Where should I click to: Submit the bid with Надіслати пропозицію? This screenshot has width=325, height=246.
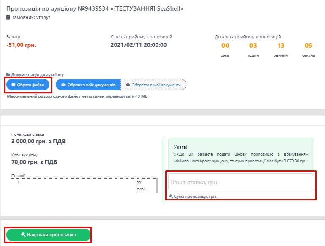click(48, 235)
